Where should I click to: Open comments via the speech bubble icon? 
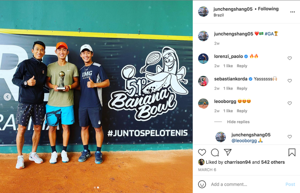[215, 152]
